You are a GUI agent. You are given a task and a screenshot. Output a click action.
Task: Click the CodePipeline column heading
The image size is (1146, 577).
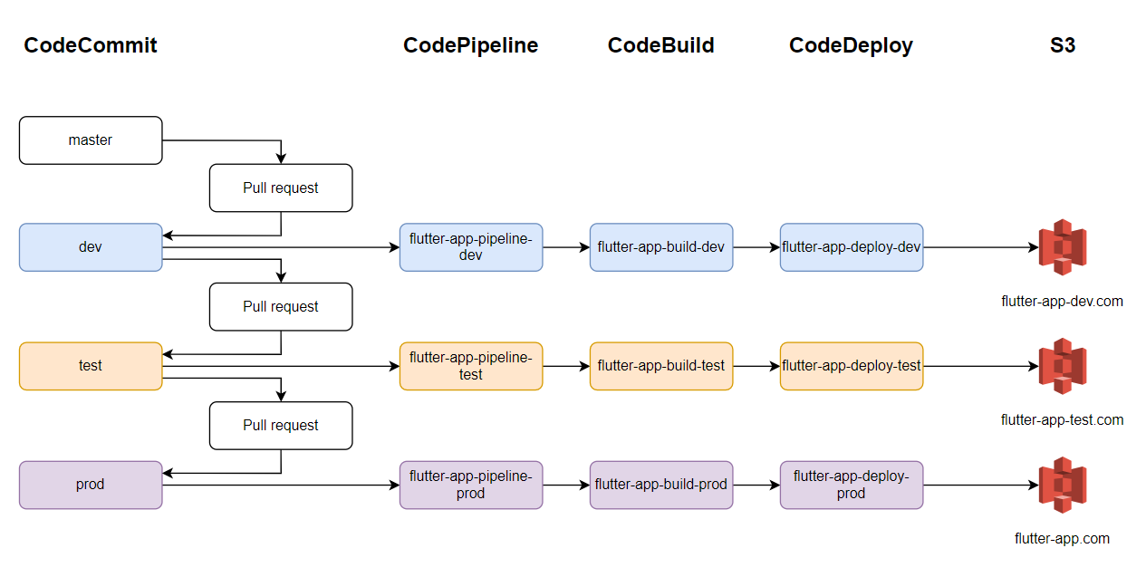pos(471,45)
